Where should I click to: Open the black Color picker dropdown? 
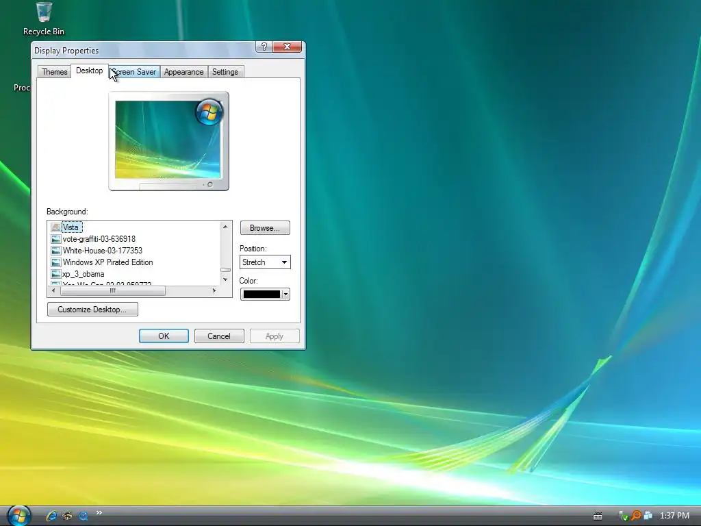[x=265, y=294]
